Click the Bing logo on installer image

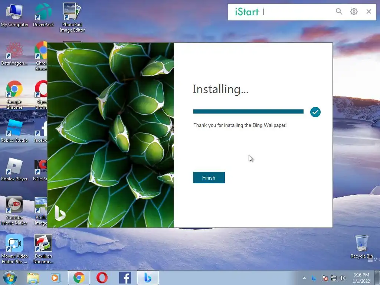(60, 213)
